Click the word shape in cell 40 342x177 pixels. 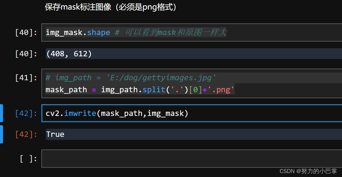tap(98, 32)
